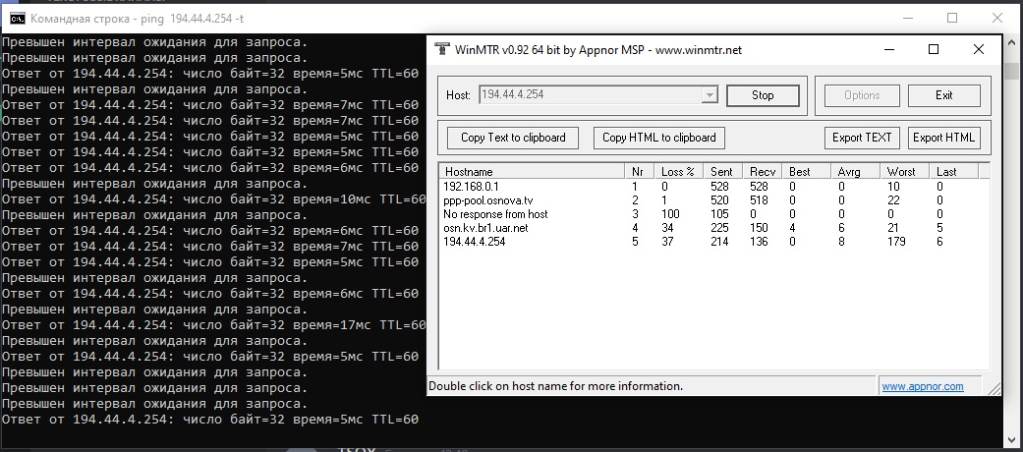Minimize the Command Prompt window
The height and width of the screenshot is (452, 1023).
[x=906, y=19]
